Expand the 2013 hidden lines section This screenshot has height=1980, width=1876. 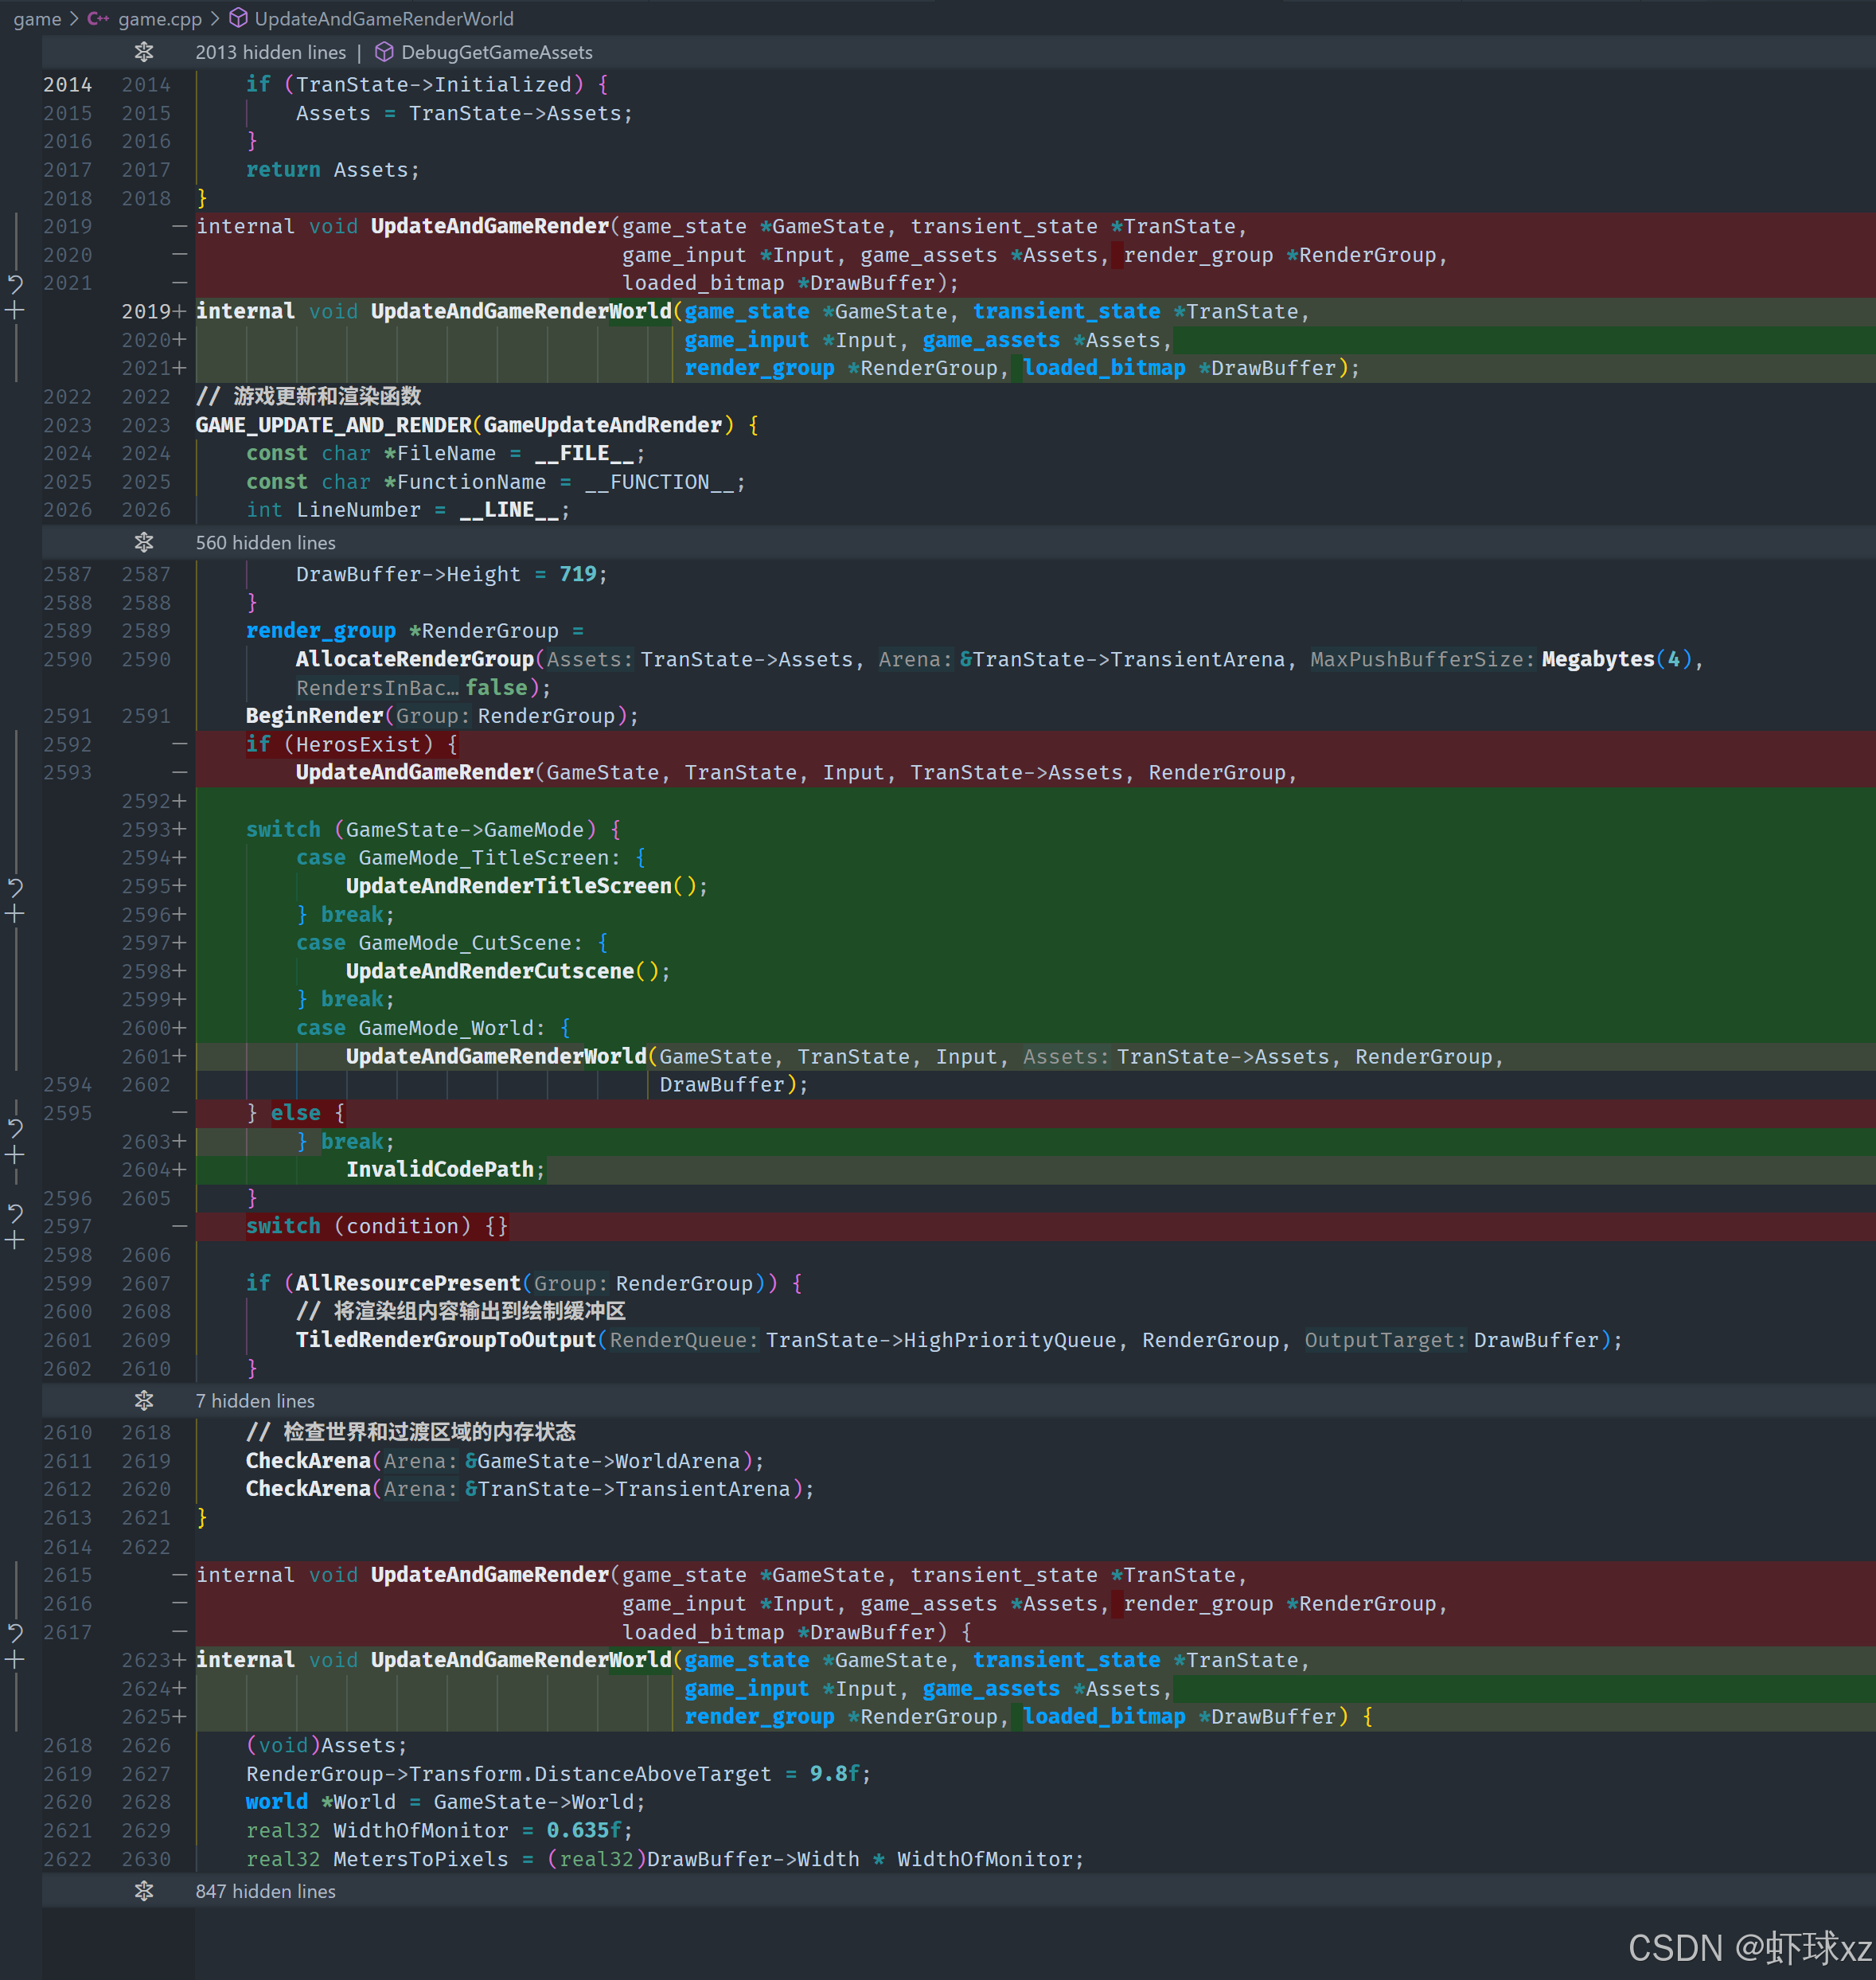(x=144, y=52)
